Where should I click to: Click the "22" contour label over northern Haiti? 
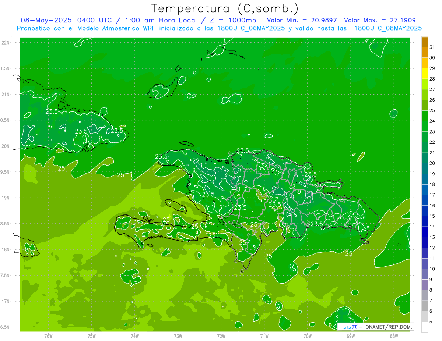coord(196,161)
